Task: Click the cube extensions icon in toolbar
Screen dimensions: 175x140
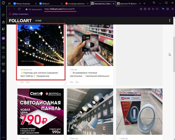Action: tap(168, 9)
